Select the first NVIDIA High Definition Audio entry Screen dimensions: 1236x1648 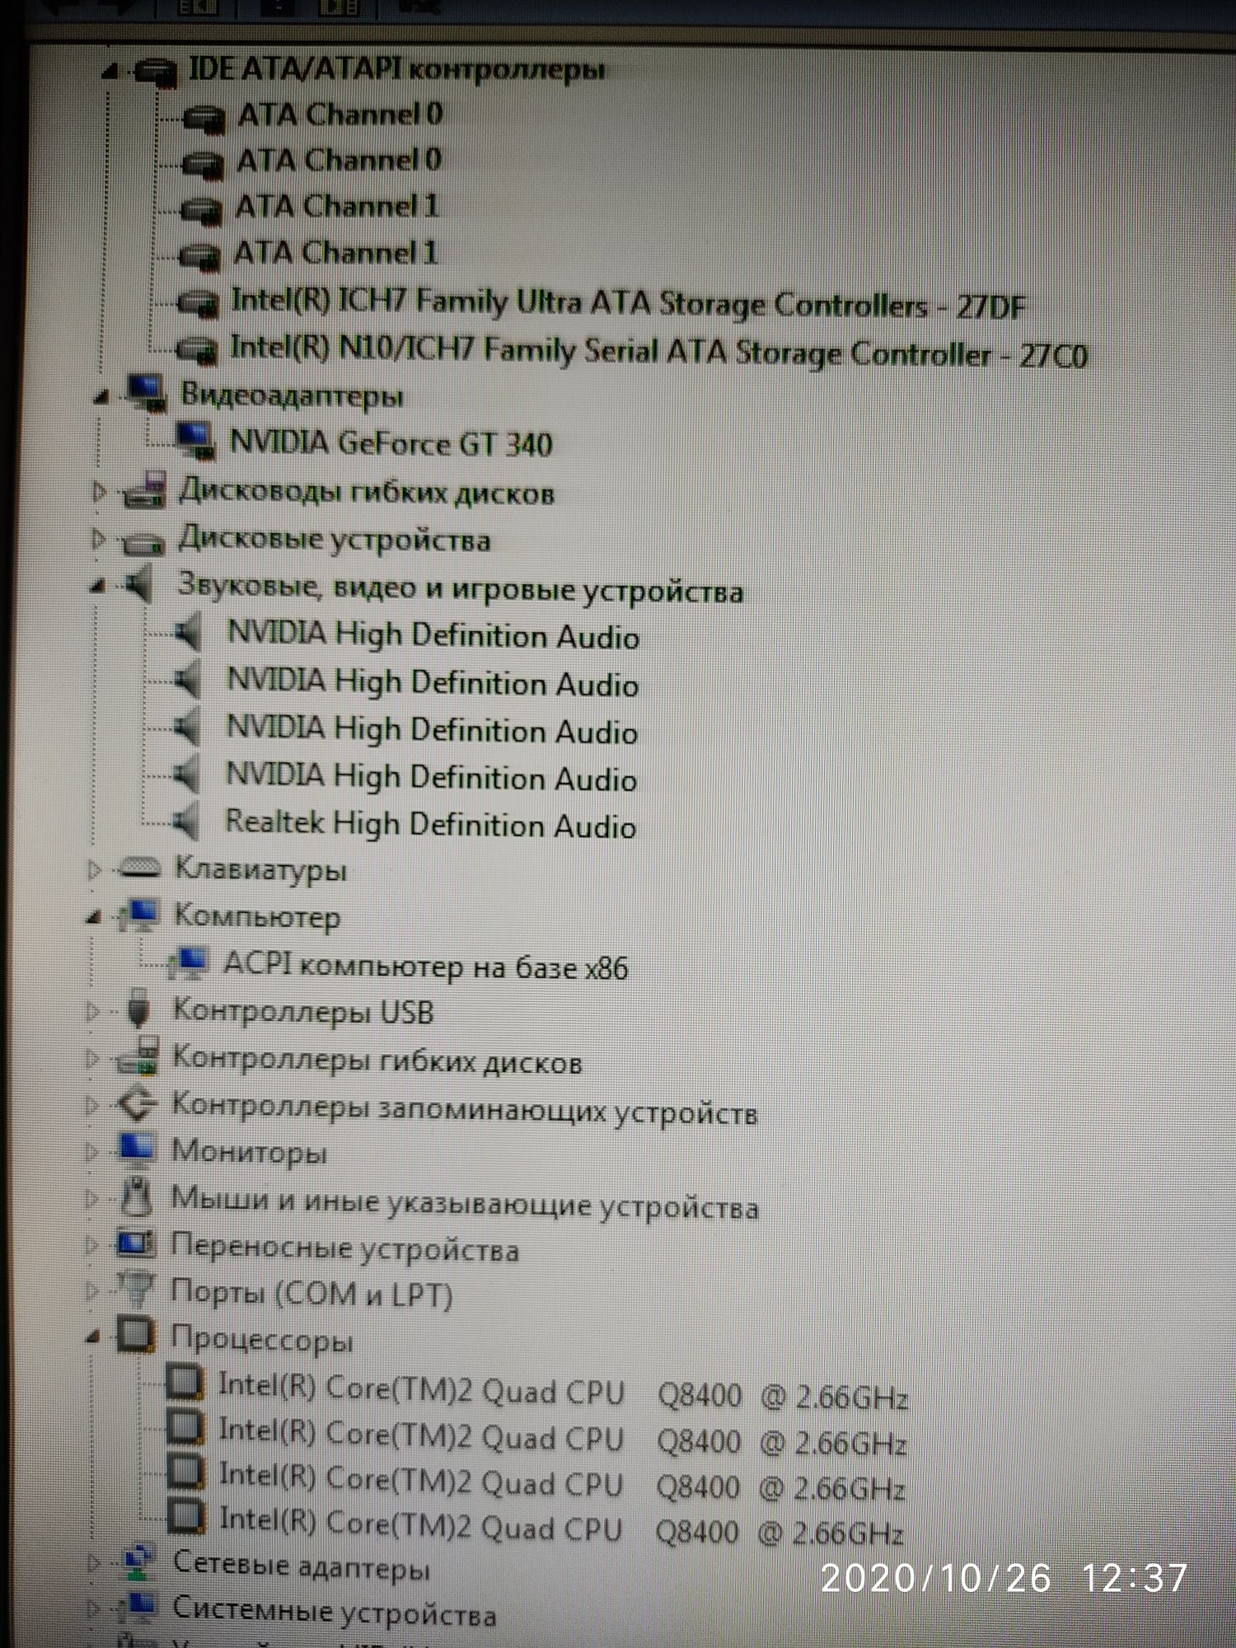[x=433, y=635]
